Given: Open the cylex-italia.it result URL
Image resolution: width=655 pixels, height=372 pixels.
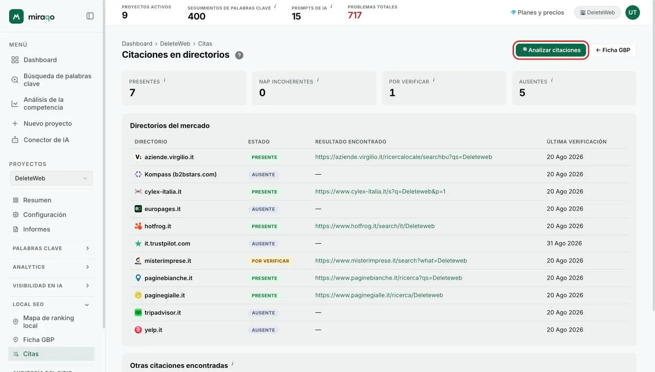Looking at the screenshot, I should click(380, 191).
